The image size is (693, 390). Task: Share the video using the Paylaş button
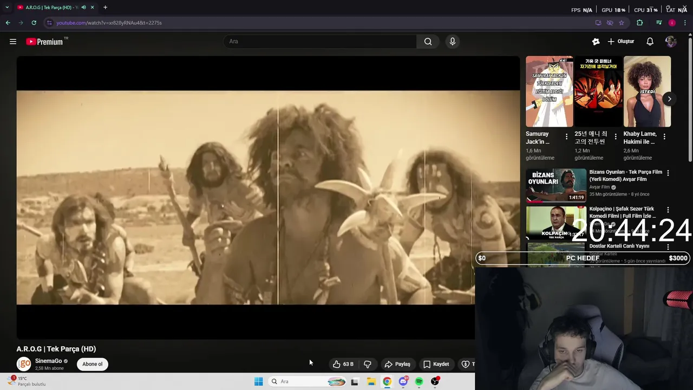[397, 364]
